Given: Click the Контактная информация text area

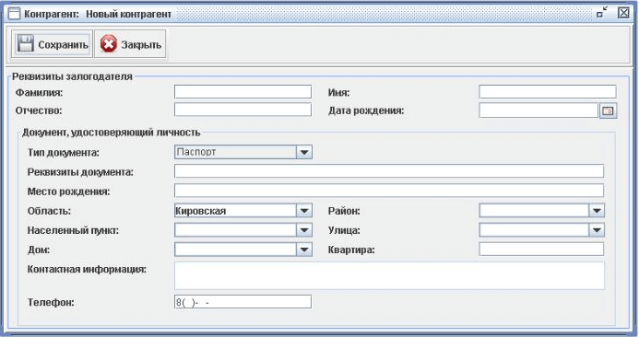Looking at the screenshot, I should (389, 276).
